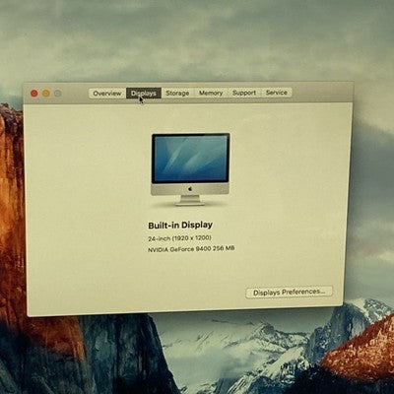Click the iMac display illustration
This screenshot has width=394, height=394.
190,169
